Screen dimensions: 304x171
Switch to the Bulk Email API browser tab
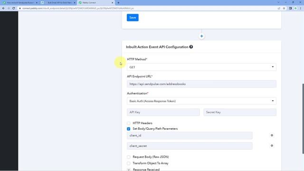point(58,3)
